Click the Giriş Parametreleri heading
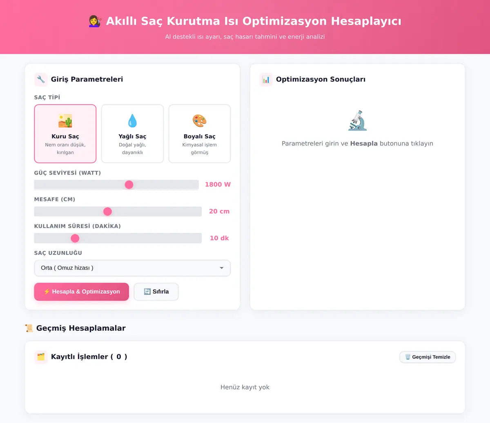The width and height of the screenshot is (490, 423). (87, 79)
